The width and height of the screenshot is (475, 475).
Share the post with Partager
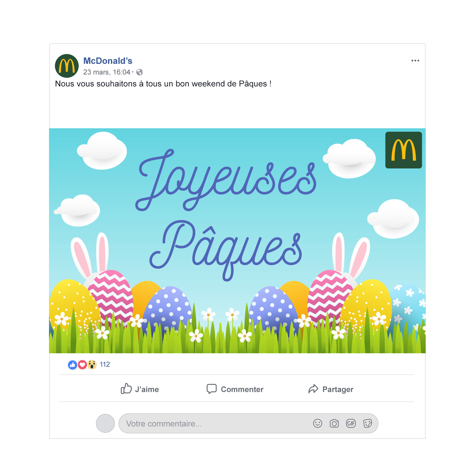[x=331, y=389]
